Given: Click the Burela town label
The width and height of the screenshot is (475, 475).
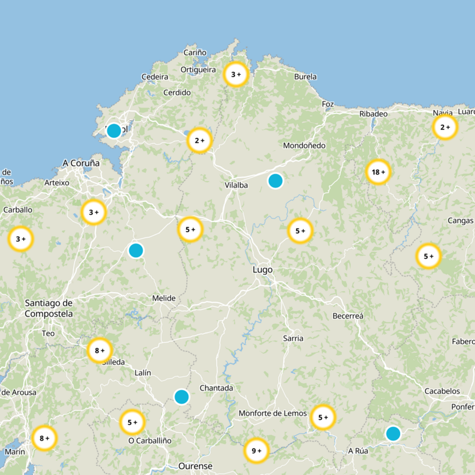Looking at the screenshot, I should click(x=305, y=77).
